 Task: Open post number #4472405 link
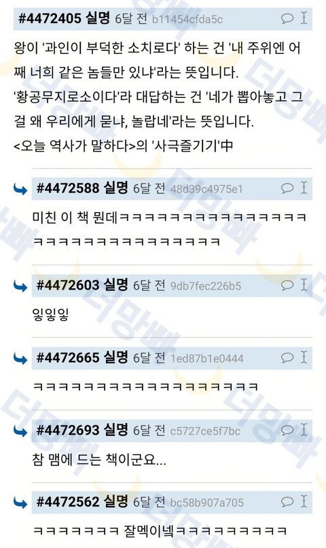pos(50,18)
